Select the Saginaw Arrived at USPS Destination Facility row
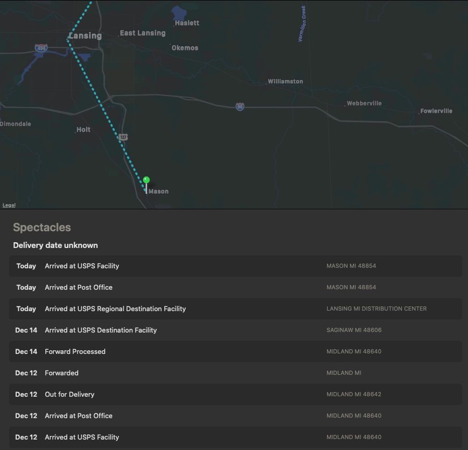Image resolution: width=468 pixels, height=450 pixels. click(x=235, y=330)
